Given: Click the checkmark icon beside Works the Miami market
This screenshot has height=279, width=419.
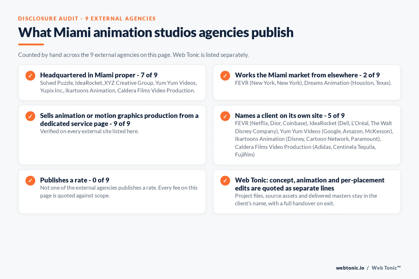Looking at the screenshot, I should pos(225,76).
